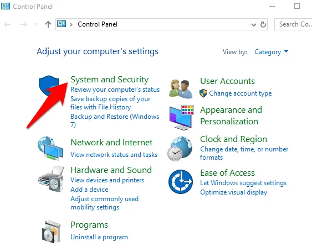Open the System and Security shield icon
312x252 pixels.
click(49, 86)
